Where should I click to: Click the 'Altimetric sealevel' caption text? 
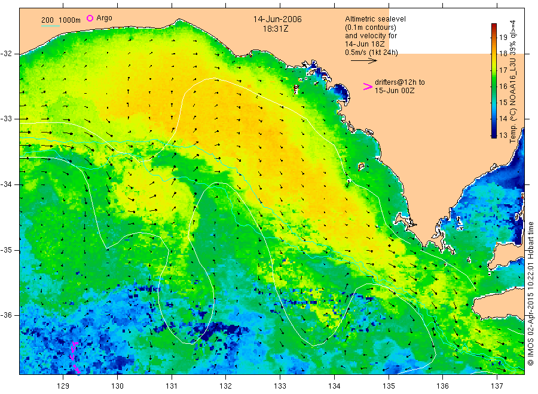(375, 19)
